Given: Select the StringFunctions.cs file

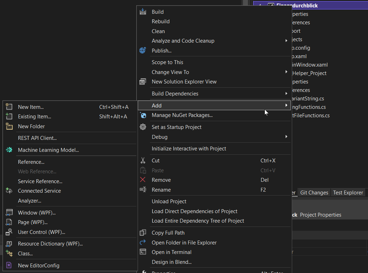Looking at the screenshot, I should click(308, 107).
